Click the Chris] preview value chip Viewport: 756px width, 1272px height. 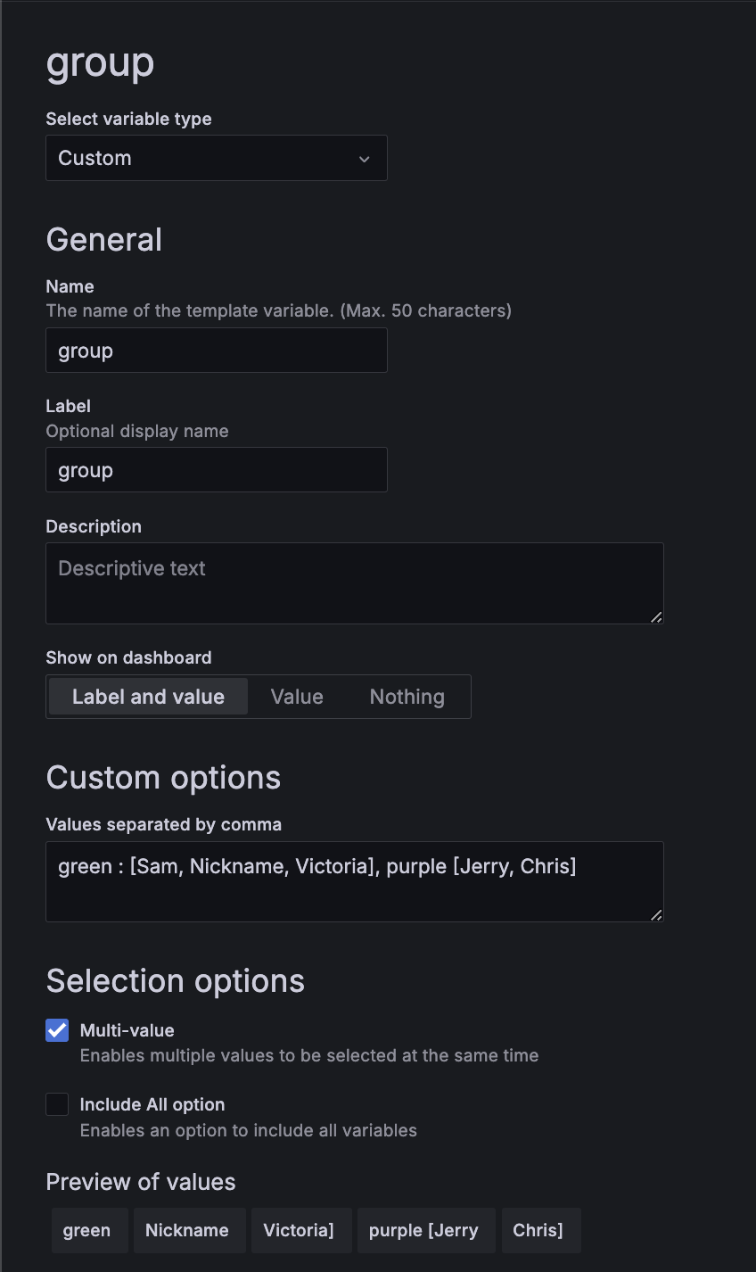pos(538,1230)
